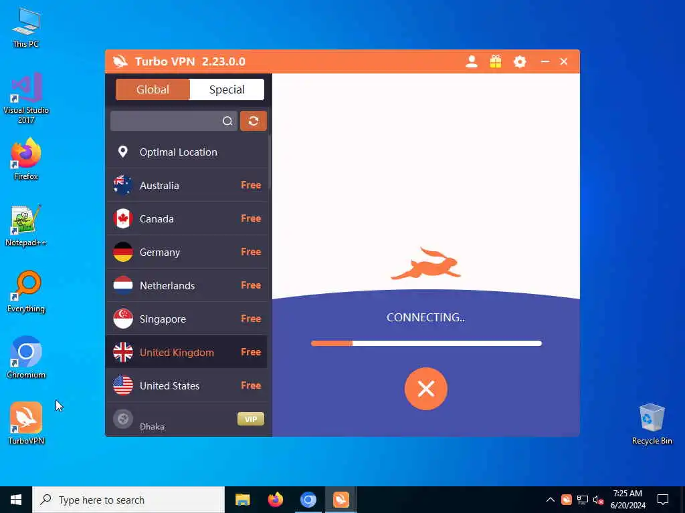The height and width of the screenshot is (513, 685).
Task: Click the search magnifier icon in server search
Action: [227, 121]
